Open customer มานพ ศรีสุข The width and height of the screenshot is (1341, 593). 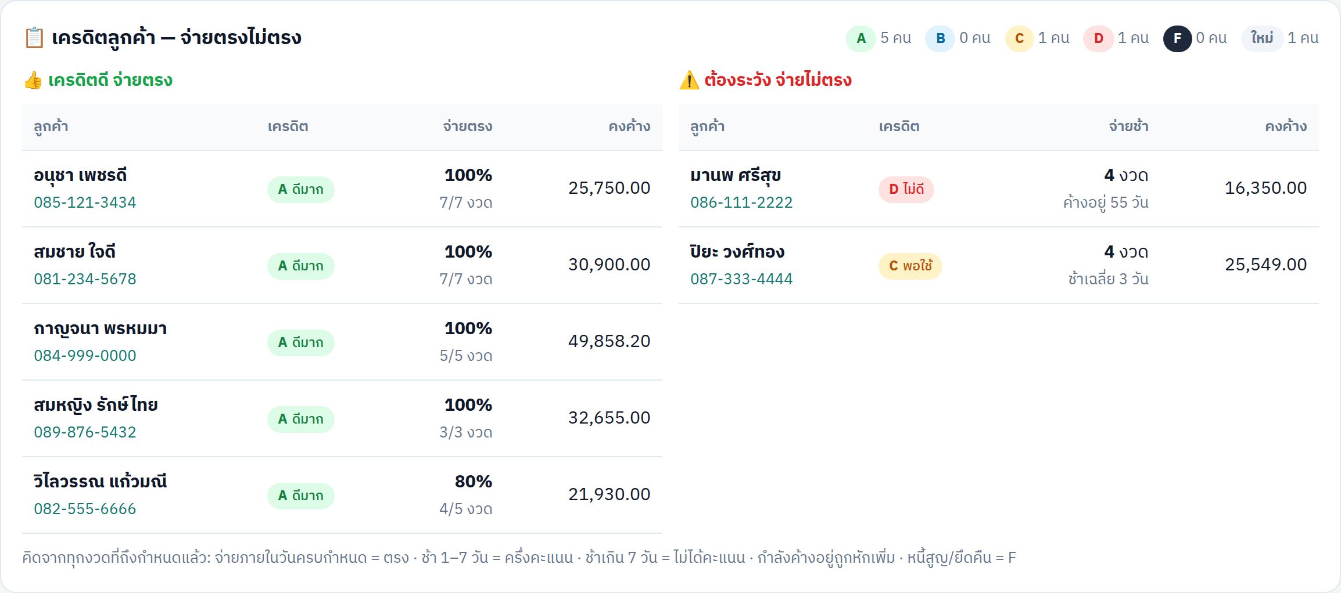[x=736, y=175]
